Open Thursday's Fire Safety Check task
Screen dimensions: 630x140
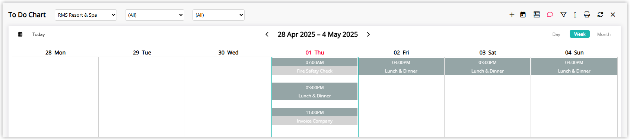[x=315, y=67]
